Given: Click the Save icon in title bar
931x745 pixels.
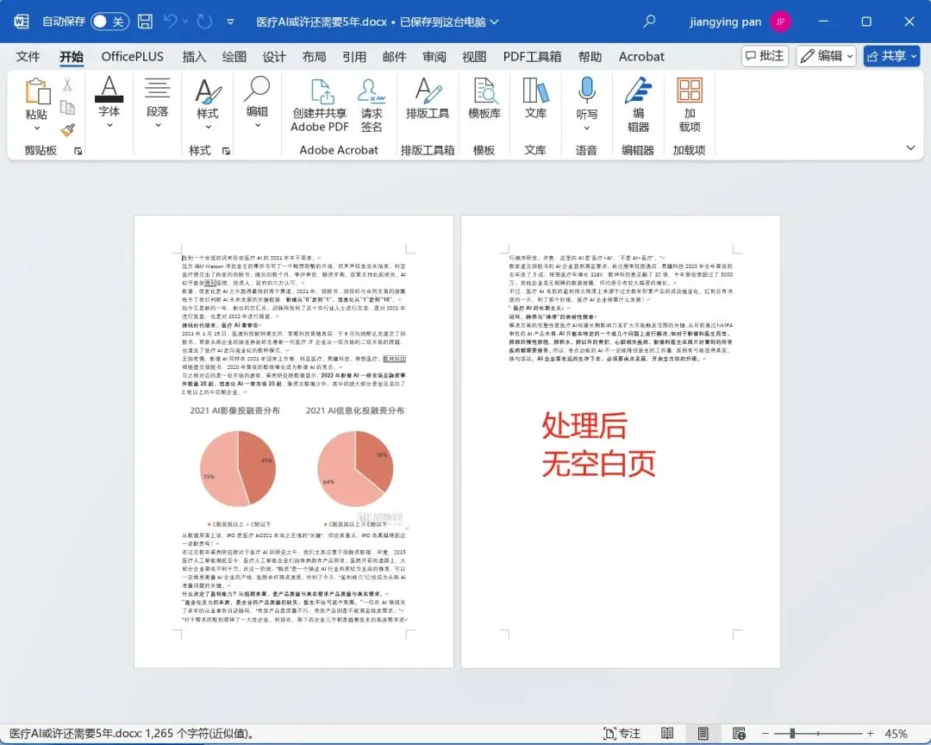Looking at the screenshot, I should 145,22.
